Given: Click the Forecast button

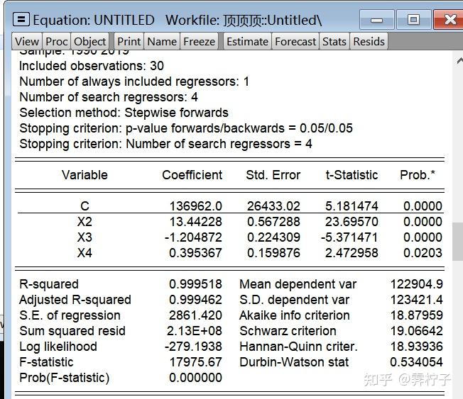Looking at the screenshot, I should pyautogui.click(x=295, y=41).
